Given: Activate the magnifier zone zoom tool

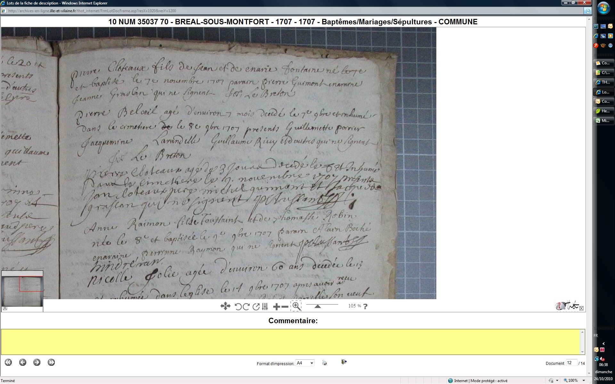Looking at the screenshot, I should click(x=296, y=306).
